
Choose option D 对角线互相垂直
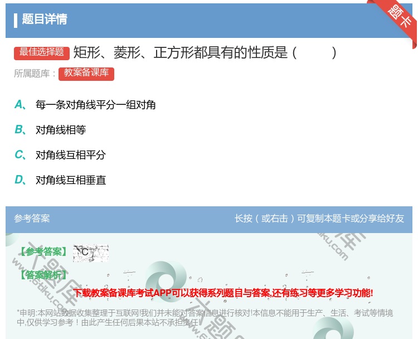[60, 180]
